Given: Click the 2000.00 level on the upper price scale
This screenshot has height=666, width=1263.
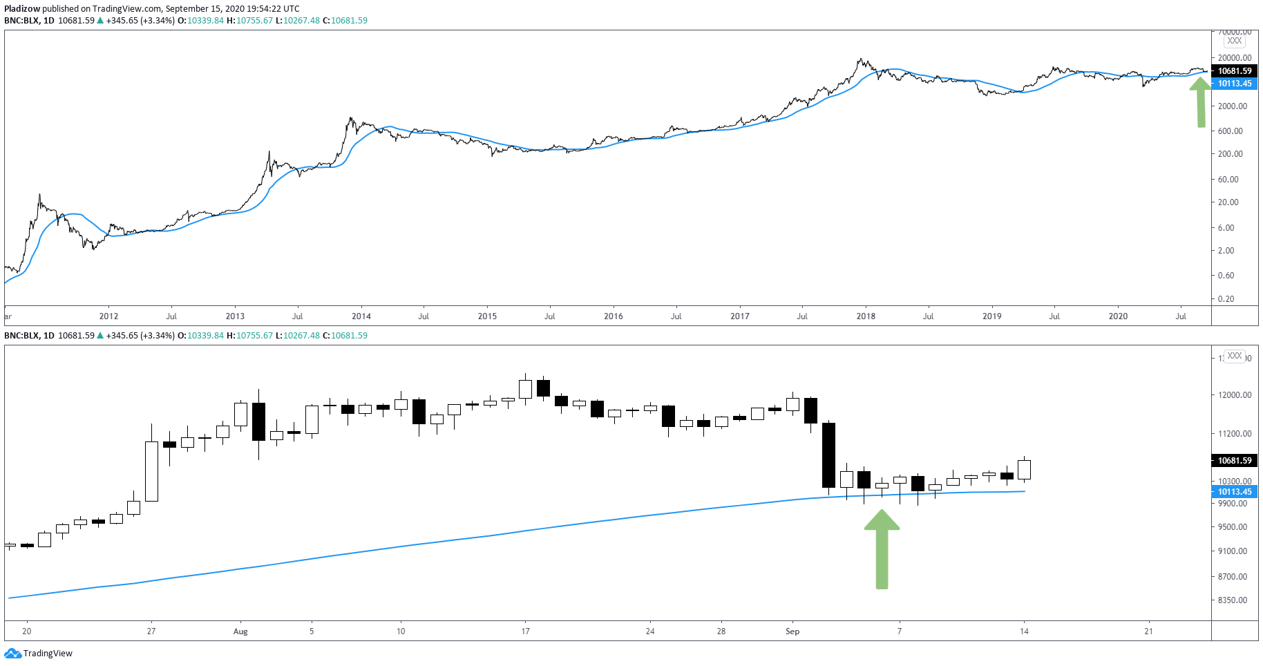Looking at the screenshot, I should 1233,106.
